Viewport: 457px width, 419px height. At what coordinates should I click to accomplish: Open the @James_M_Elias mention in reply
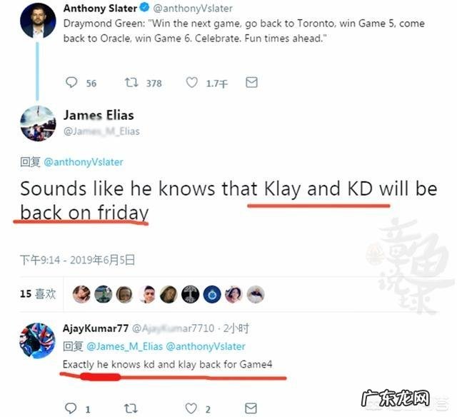[x=125, y=346]
